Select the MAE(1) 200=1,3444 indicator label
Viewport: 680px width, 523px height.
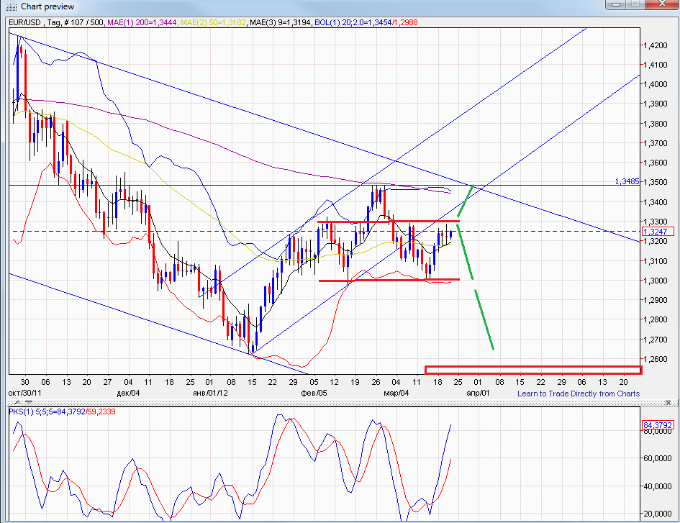click(142, 22)
